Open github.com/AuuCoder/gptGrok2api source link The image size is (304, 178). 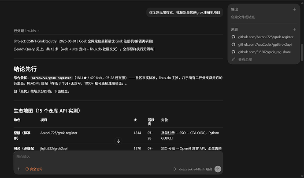(265, 44)
